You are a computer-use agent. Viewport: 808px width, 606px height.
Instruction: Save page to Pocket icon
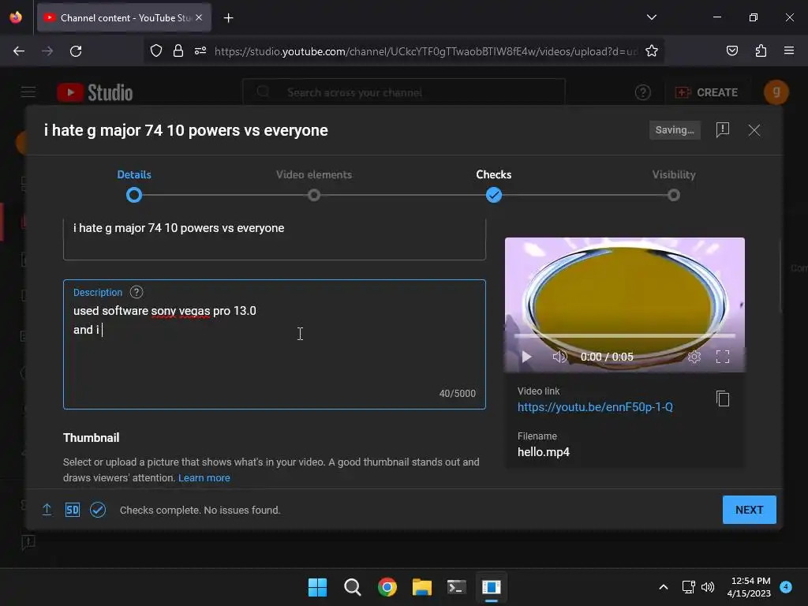[731, 51]
